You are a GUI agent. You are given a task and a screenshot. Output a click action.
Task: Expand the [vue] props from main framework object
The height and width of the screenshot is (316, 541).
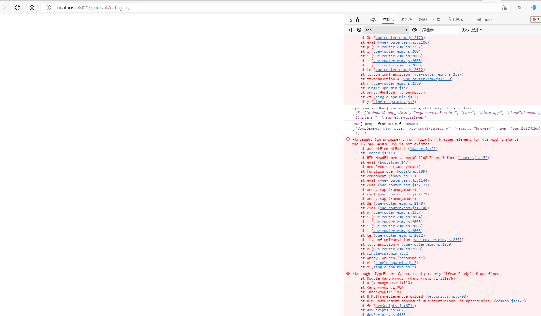(353, 130)
